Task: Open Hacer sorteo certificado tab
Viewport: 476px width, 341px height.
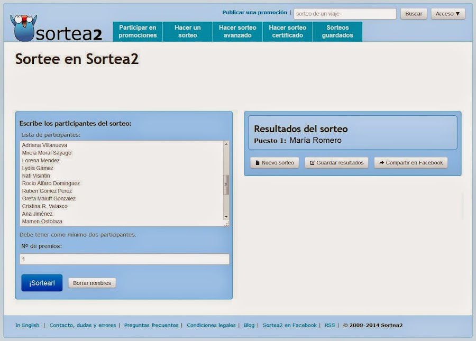Action: 288,32
